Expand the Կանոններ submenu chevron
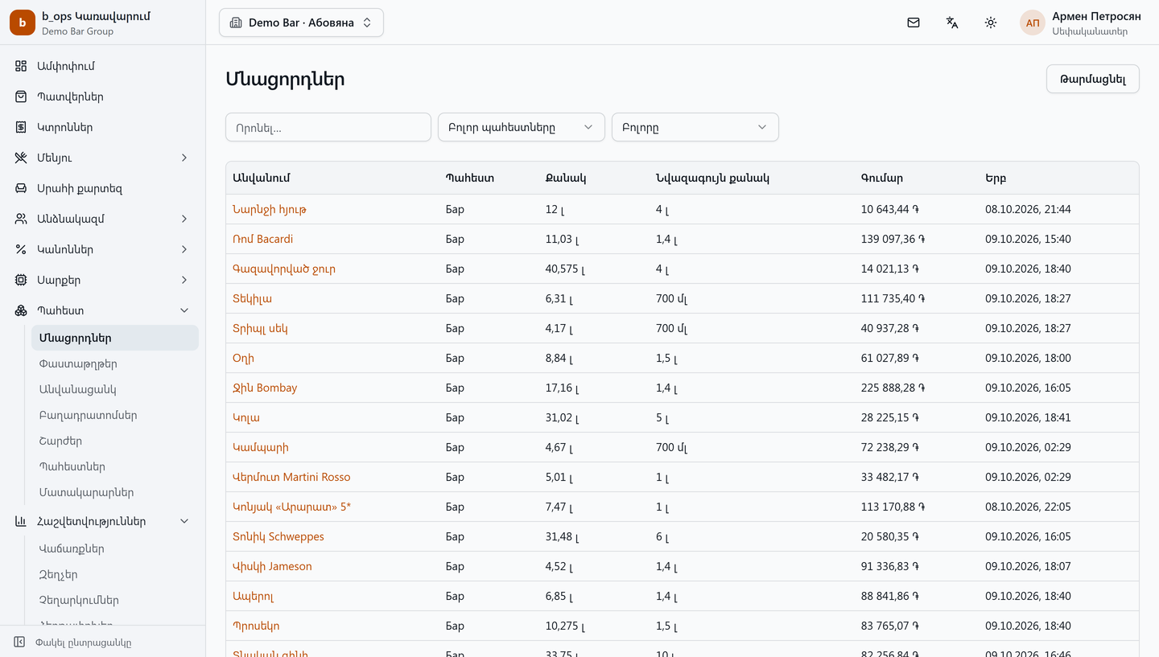The height and width of the screenshot is (657, 1159). (184, 249)
